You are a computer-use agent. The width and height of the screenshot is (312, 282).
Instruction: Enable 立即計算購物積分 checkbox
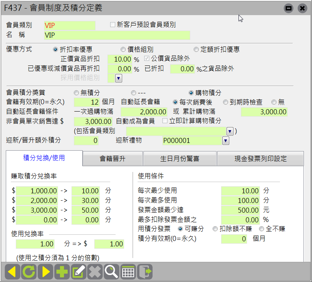(x=165, y=121)
